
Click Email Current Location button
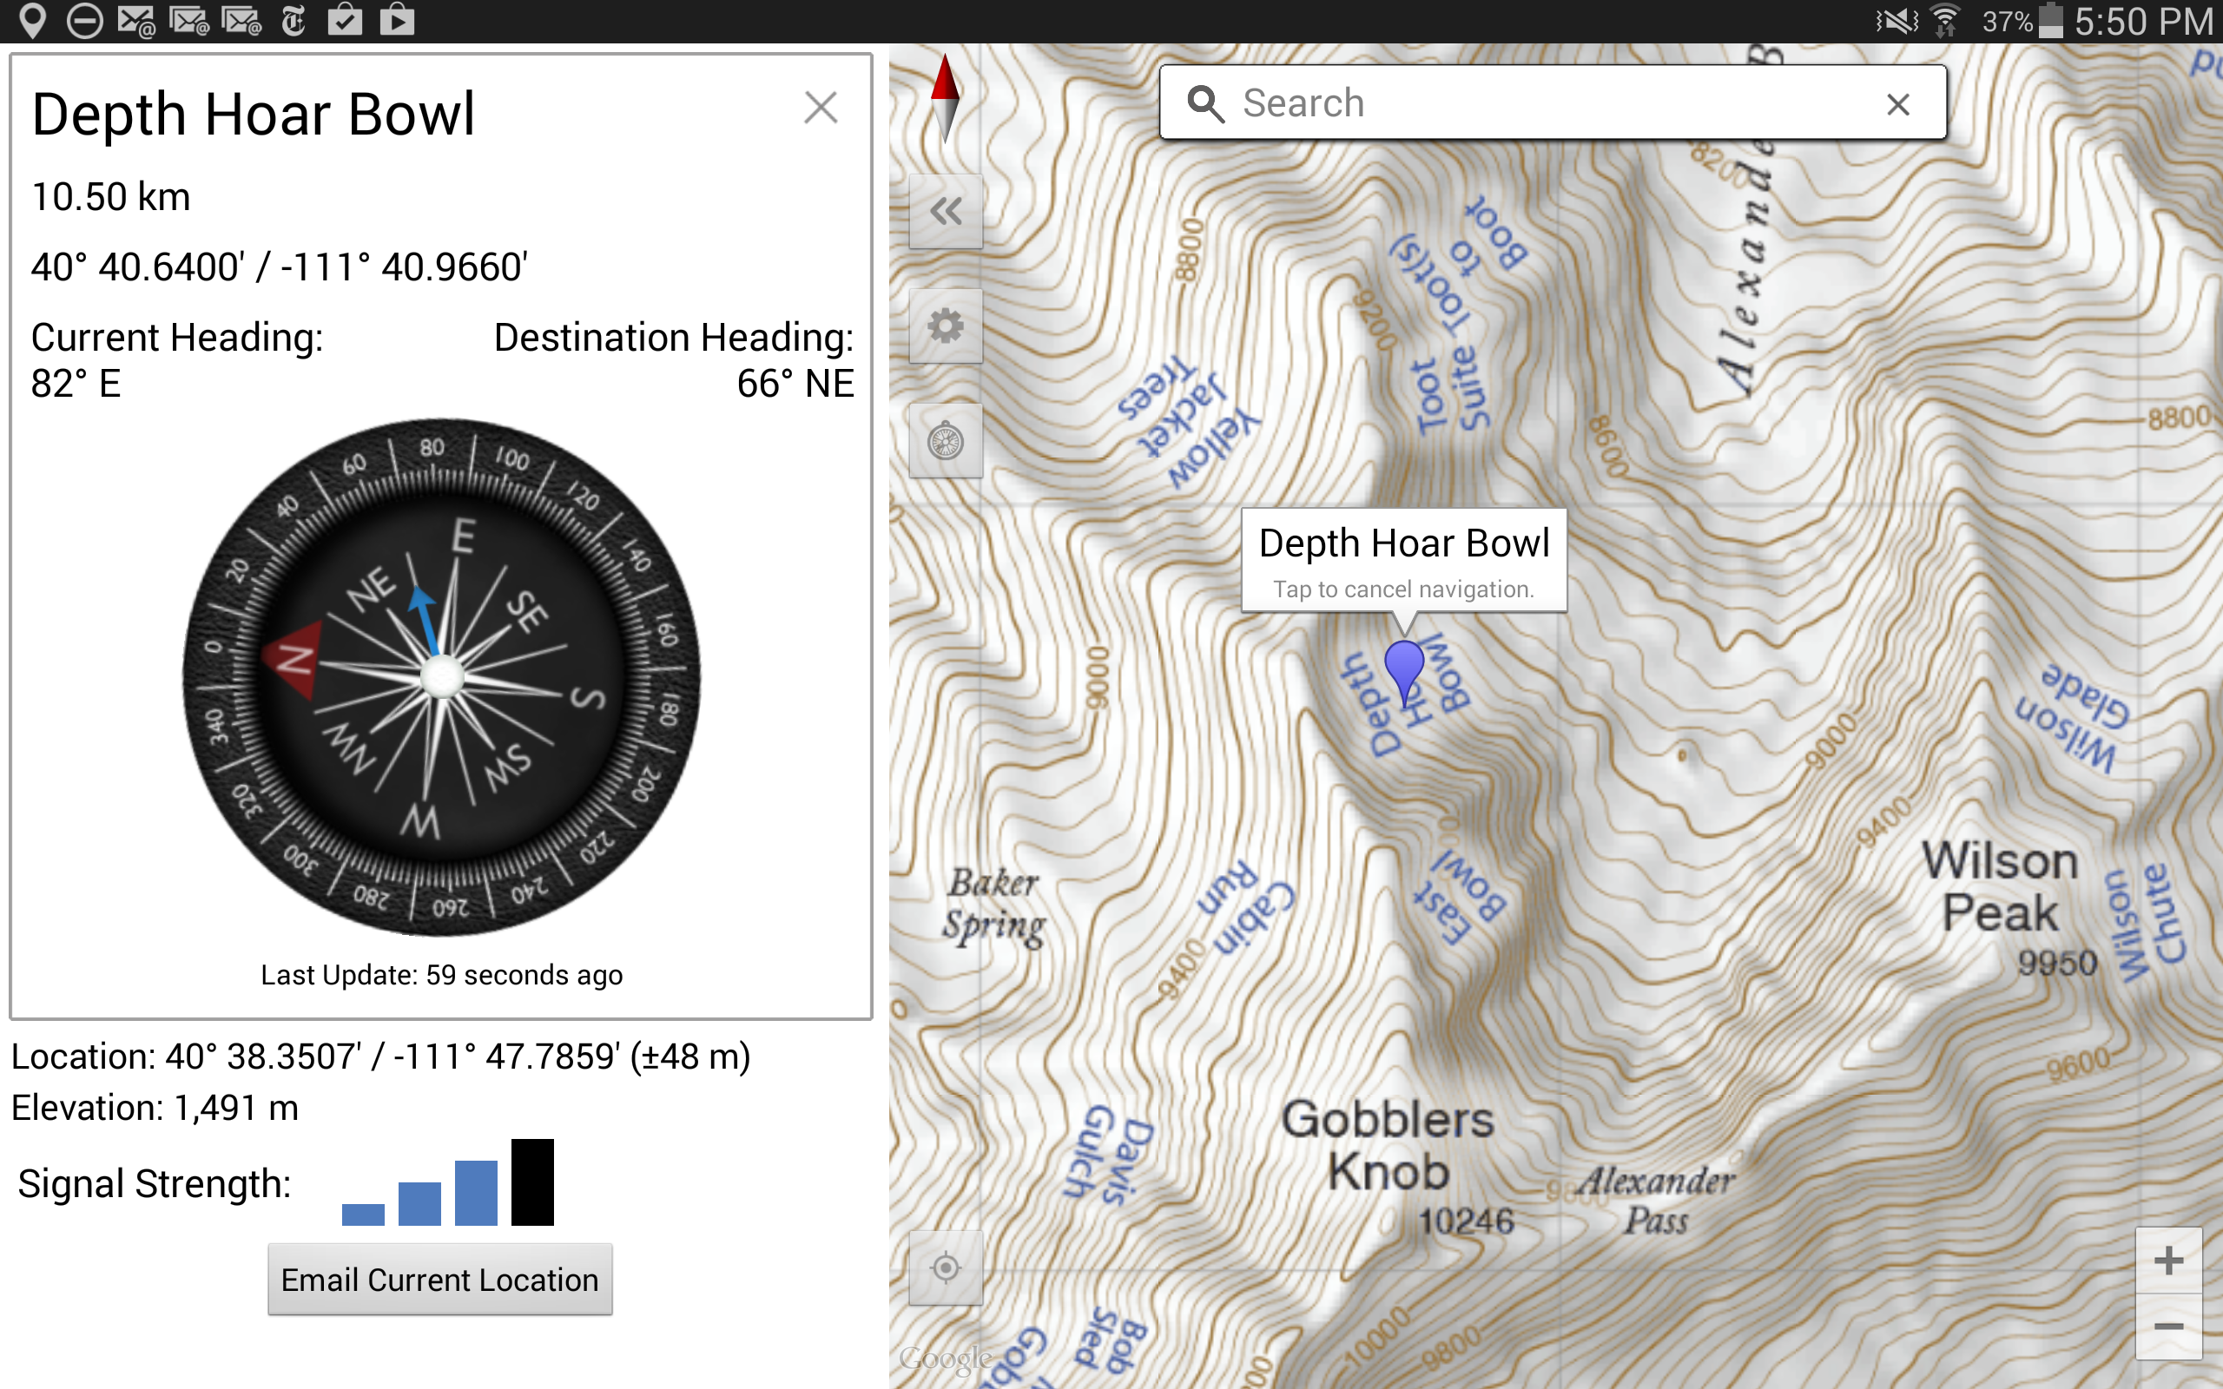click(x=440, y=1280)
